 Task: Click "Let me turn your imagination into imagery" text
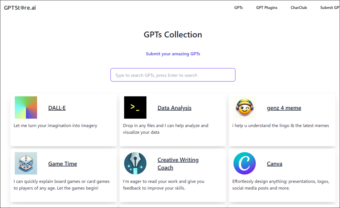coord(56,125)
